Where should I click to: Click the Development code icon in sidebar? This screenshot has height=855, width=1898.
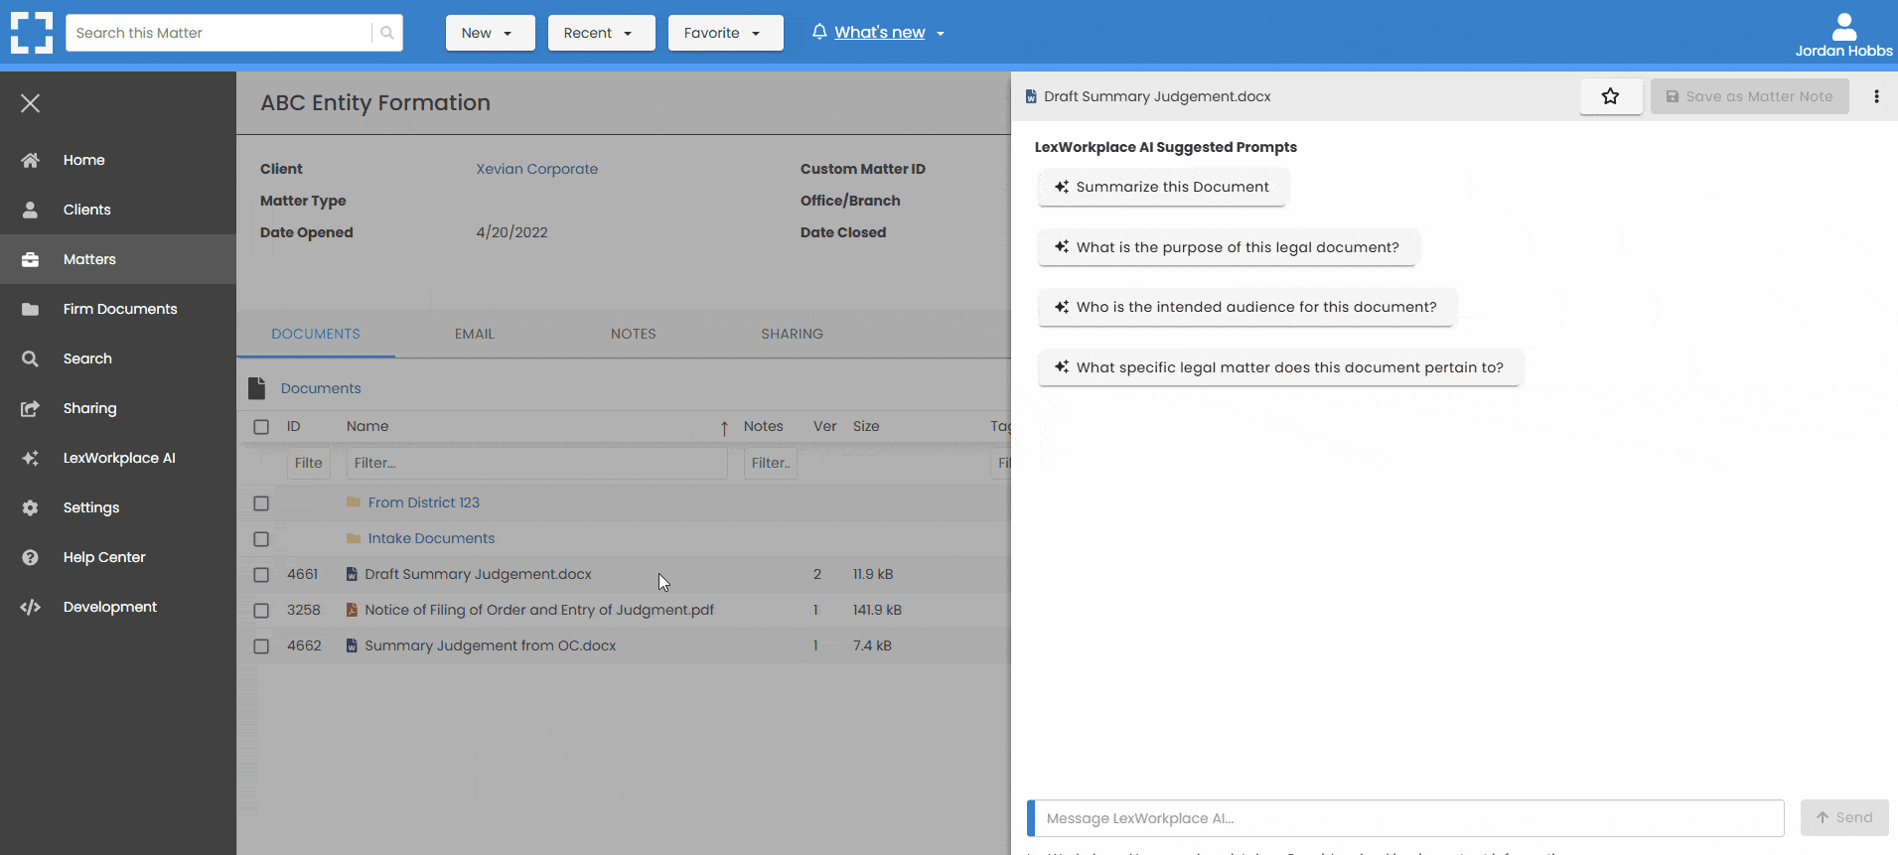[31, 607]
